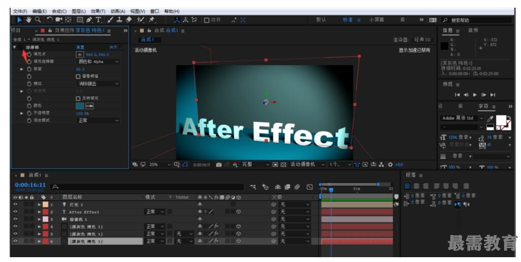The image size is (521, 262).
Task: Toggle the transparency grid icon in viewer
Action: 283,165
